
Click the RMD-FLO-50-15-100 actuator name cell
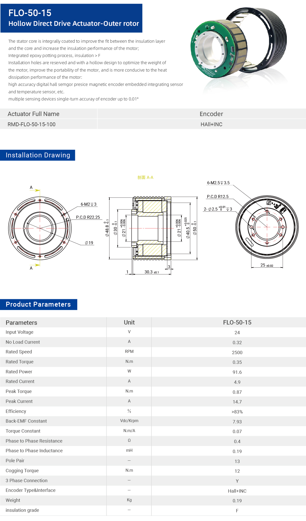(x=32, y=124)
